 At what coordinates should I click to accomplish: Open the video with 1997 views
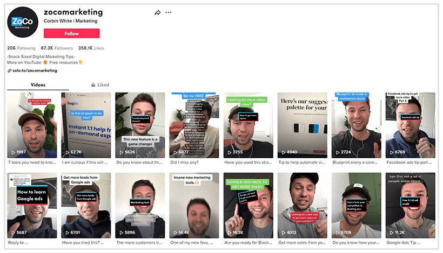(32, 125)
